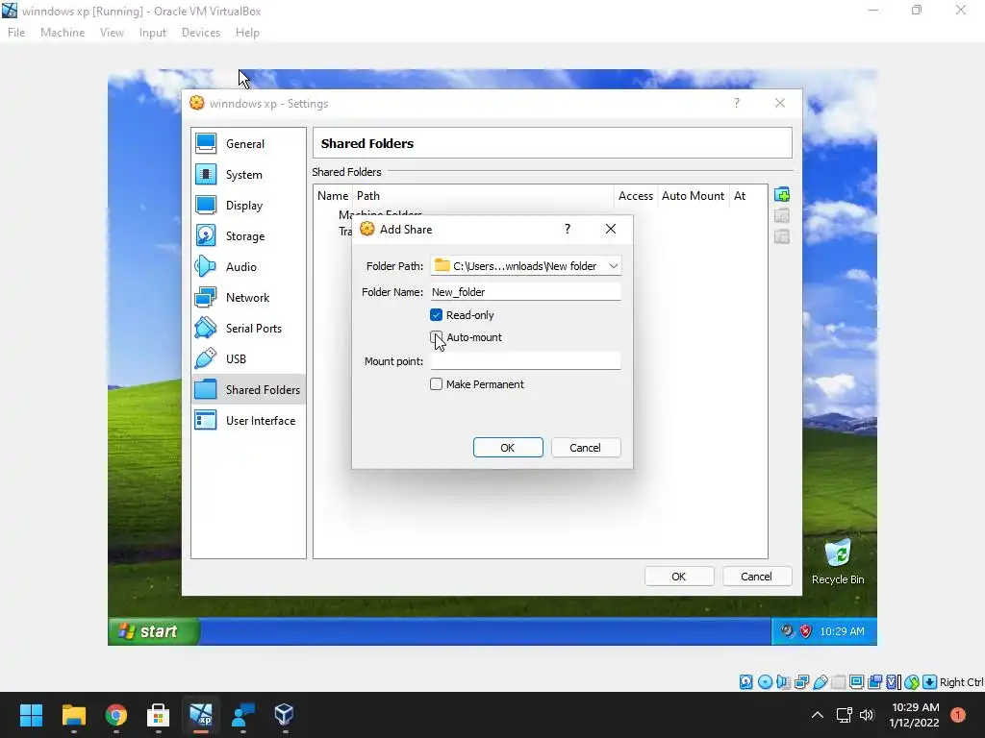985x738 pixels.
Task: Click the mouse integration status indicator
Action: point(912,682)
